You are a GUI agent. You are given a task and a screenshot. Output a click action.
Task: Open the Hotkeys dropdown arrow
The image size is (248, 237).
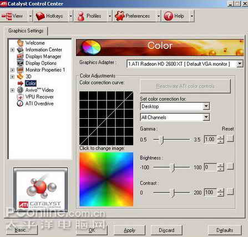click(x=70, y=16)
